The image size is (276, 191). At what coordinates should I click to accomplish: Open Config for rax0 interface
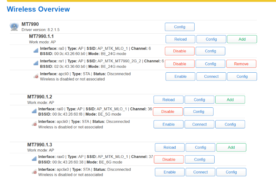click(x=200, y=159)
